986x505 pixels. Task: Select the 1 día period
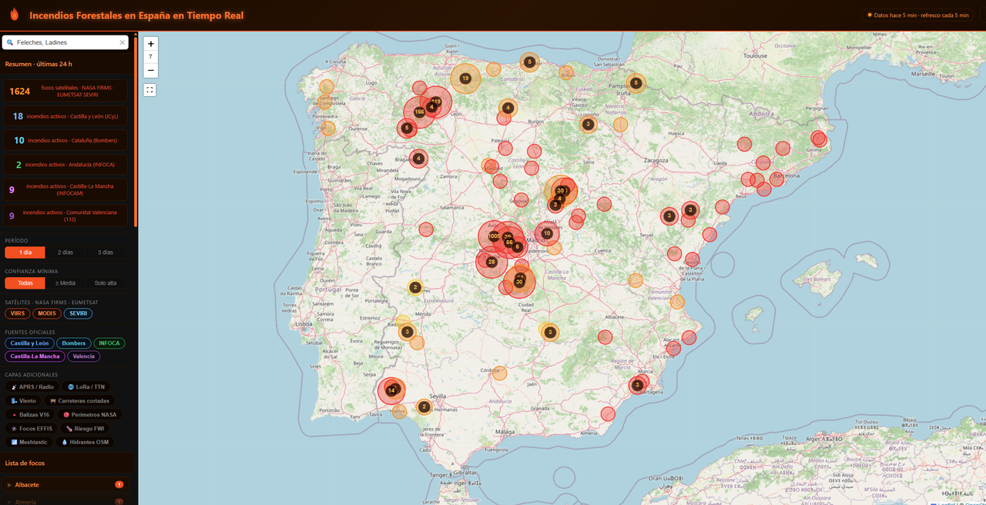[25, 252]
